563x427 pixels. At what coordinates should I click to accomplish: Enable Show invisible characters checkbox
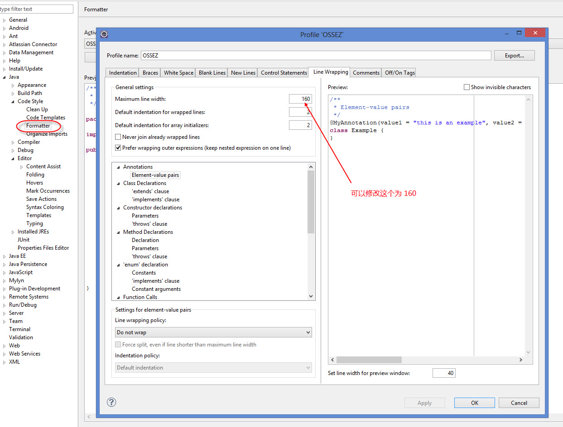(x=467, y=87)
